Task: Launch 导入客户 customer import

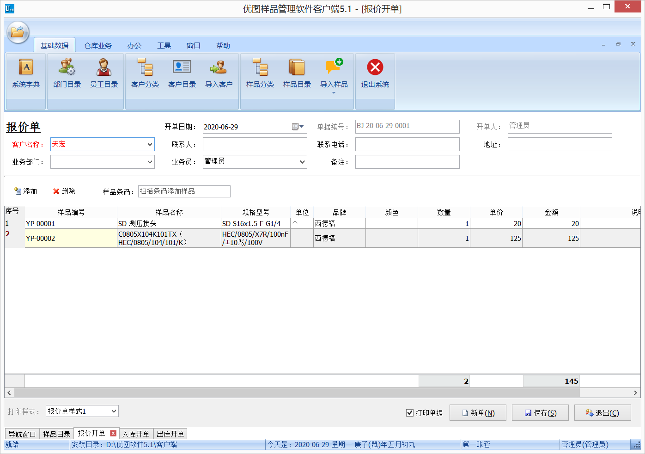Action: pyautogui.click(x=219, y=74)
